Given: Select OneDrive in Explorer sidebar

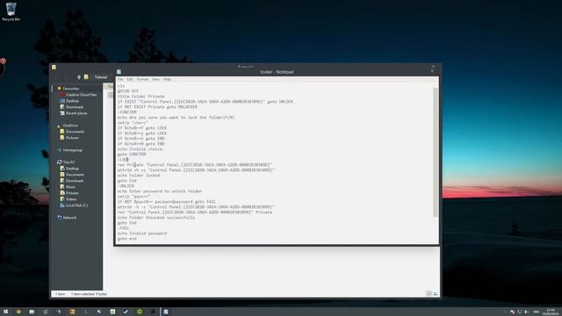Looking at the screenshot, I should pos(70,126).
